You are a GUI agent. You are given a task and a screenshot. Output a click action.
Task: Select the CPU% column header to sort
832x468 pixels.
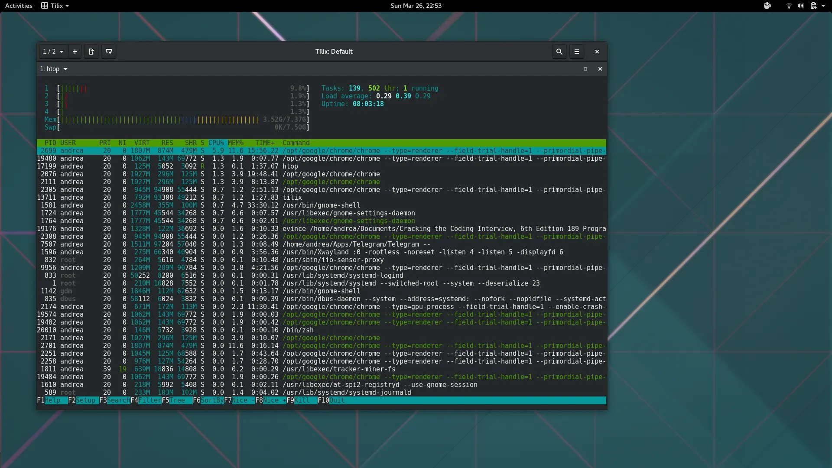point(216,143)
